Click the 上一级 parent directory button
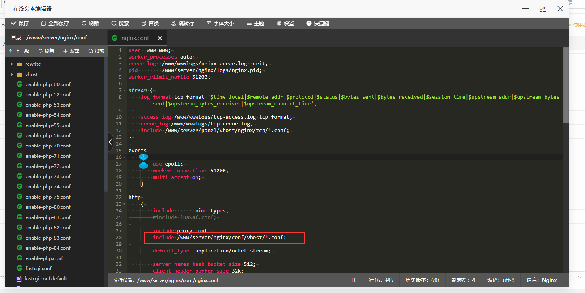585x293 pixels. point(19,51)
